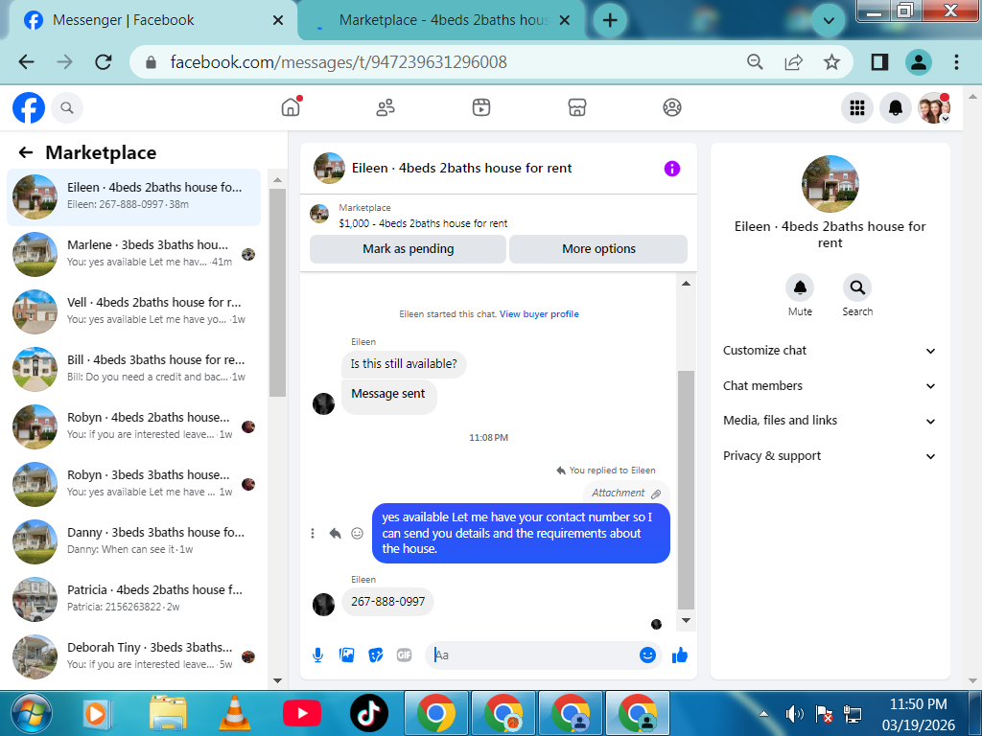982x736 pixels.
Task: Open the emoji picker in message box
Action: pos(647,655)
